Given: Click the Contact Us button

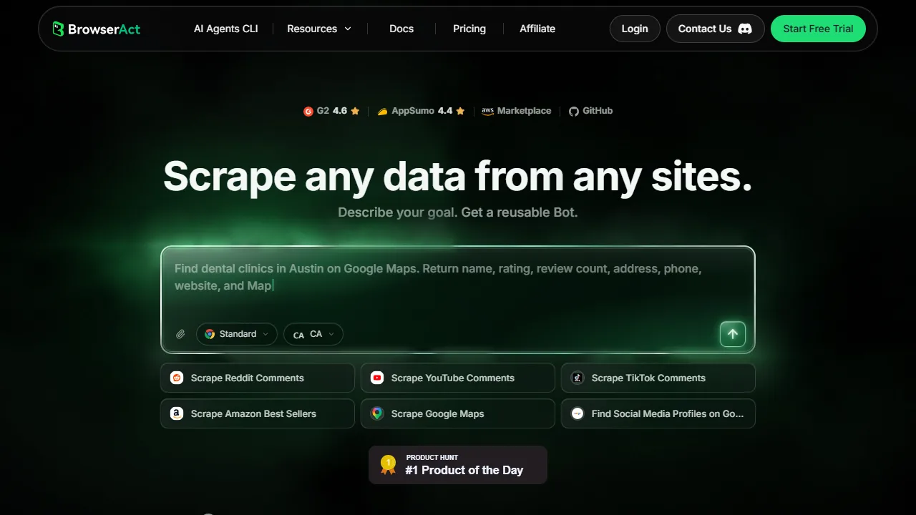Looking at the screenshot, I should coord(715,29).
